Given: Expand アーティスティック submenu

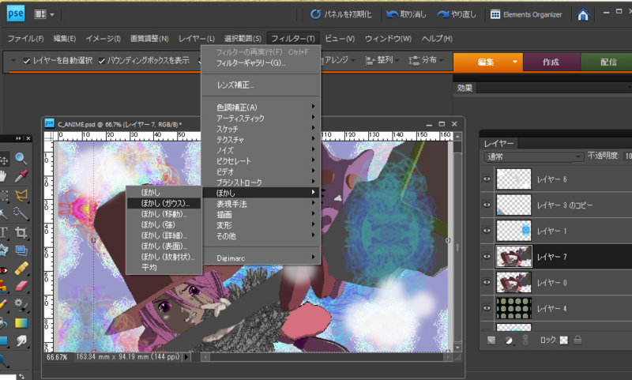Looking at the screenshot, I should (261, 118).
